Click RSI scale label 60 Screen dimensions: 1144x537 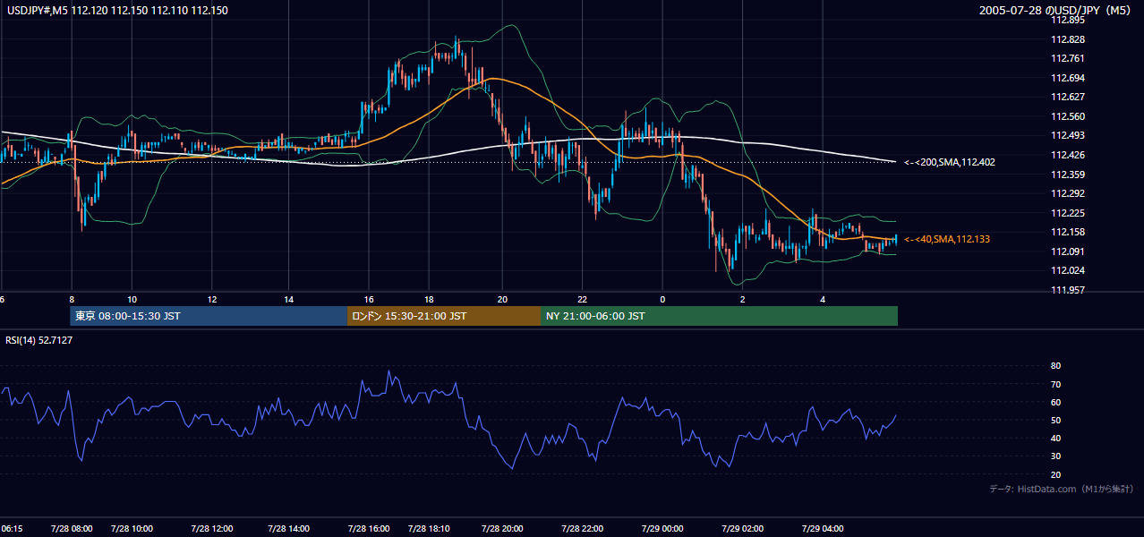pyautogui.click(x=1055, y=402)
